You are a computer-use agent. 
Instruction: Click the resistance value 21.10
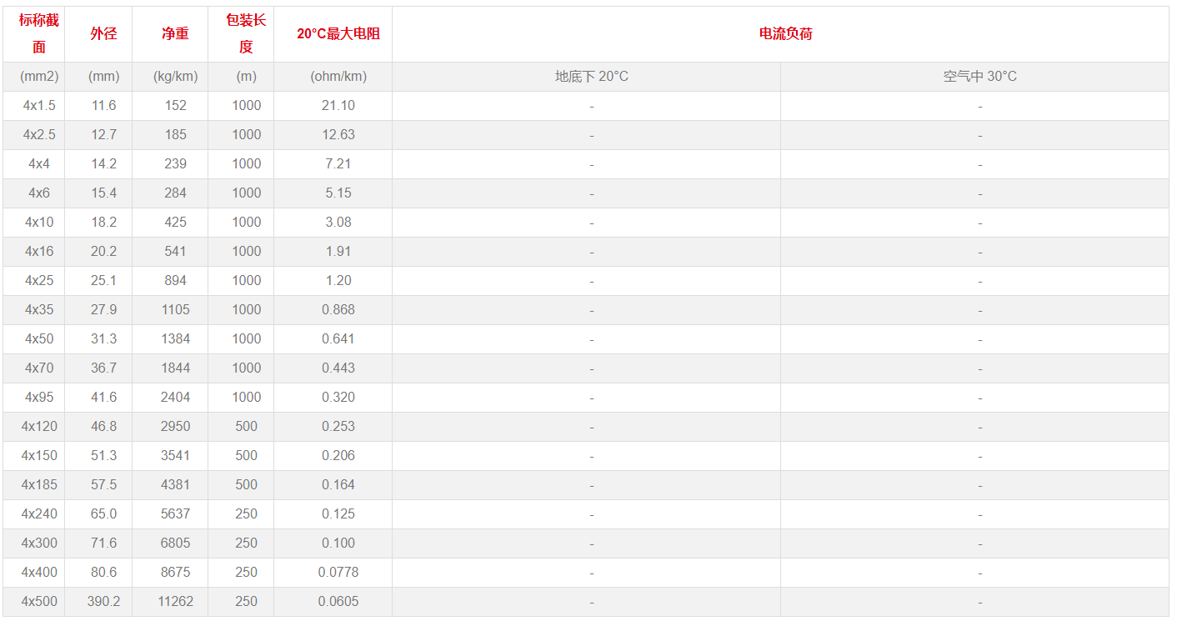[338, 106]
